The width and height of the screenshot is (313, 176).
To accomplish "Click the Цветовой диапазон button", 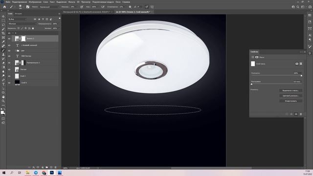I will pyautogui.click(x=291, y=96).
